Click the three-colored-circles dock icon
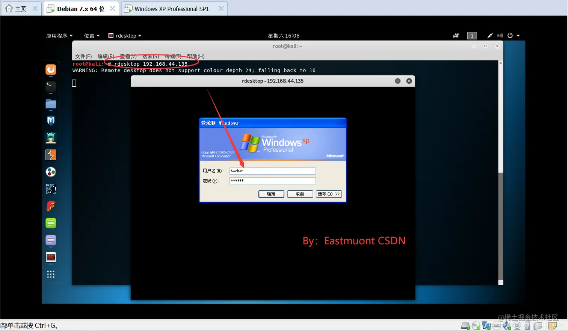The height and width of the screenshot is (331, 568). click(x=51, y=172)
